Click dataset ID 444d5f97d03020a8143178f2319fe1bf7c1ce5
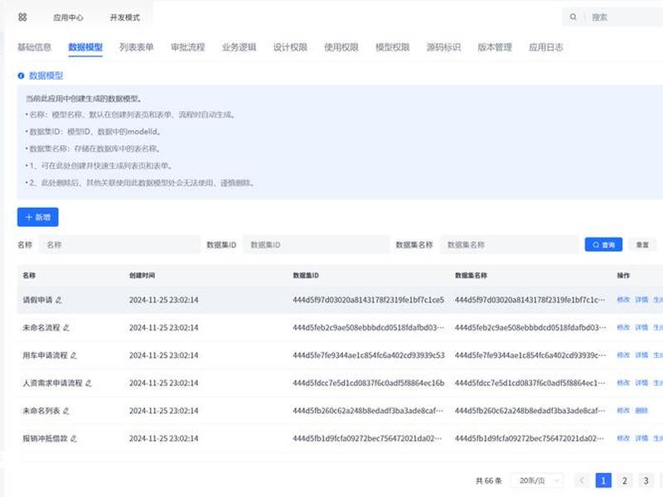Viewport: 663px width, 497px height. coord(368,300)
